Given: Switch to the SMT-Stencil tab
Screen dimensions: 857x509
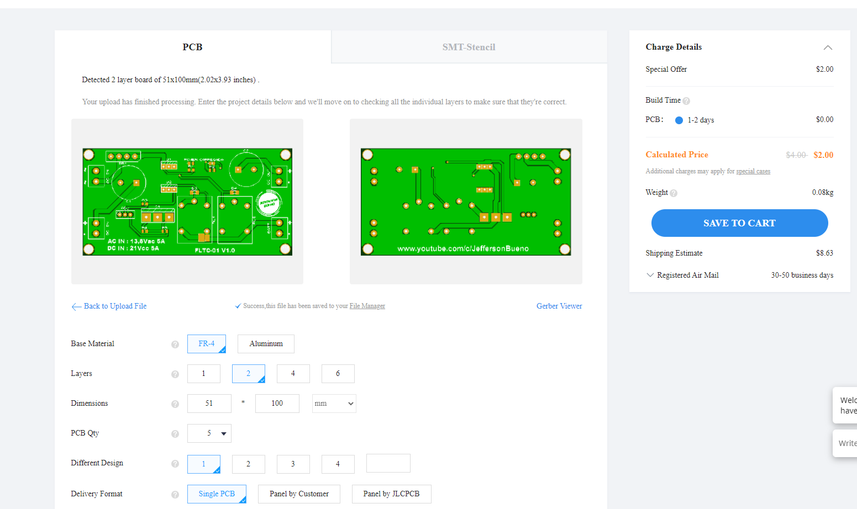Looking at the screenshot, I should [x=469, y=47].
